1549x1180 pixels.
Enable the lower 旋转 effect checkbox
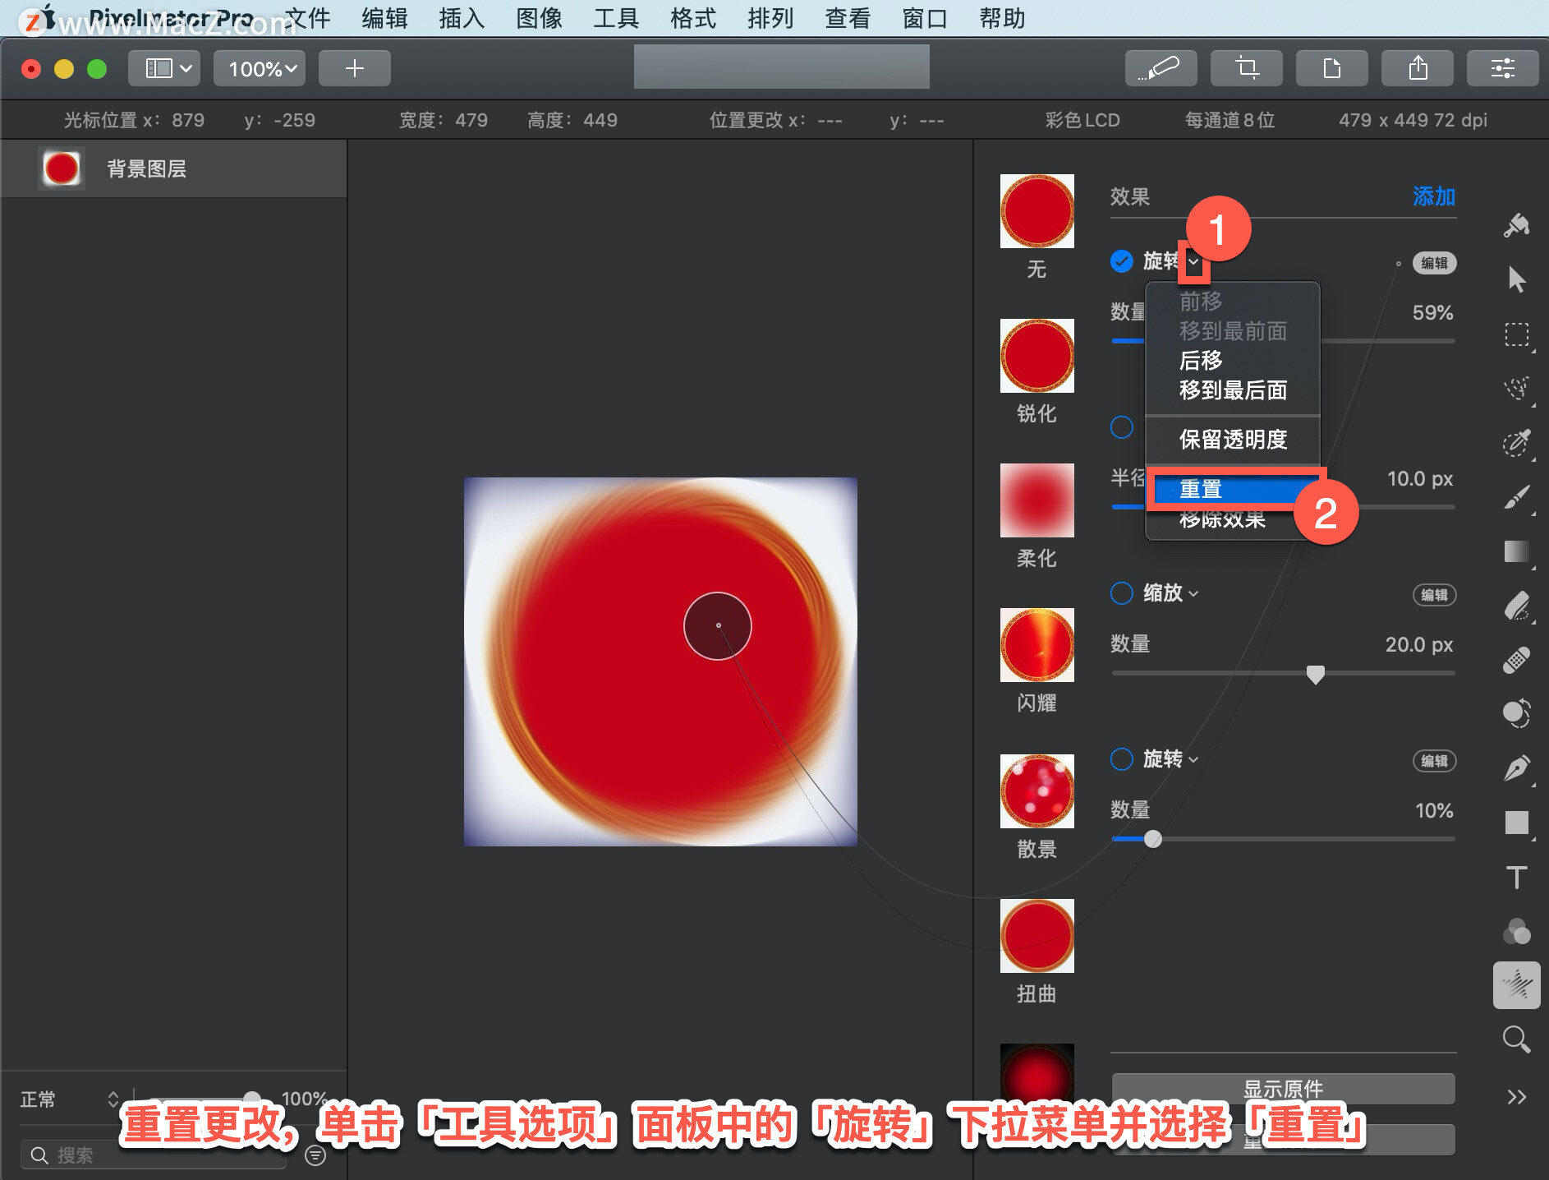click(x=1121, y=759)
